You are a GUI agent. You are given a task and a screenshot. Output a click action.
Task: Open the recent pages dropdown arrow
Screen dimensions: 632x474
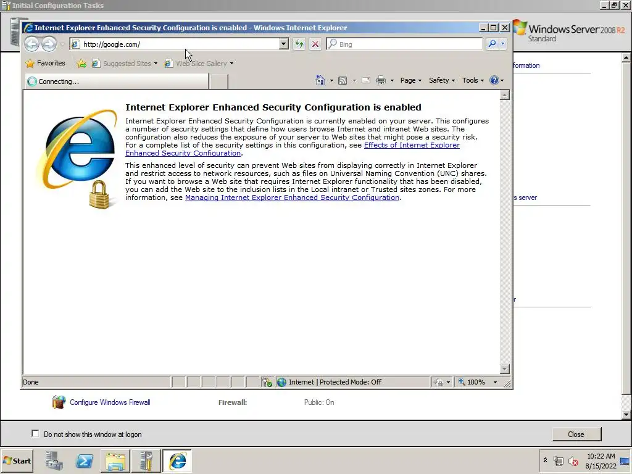pos(62,44)
